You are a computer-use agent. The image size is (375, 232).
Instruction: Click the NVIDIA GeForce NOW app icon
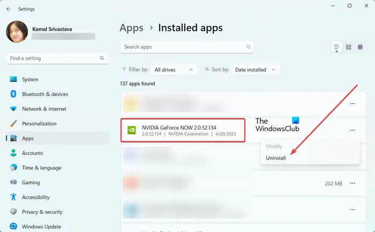[132, 130]
